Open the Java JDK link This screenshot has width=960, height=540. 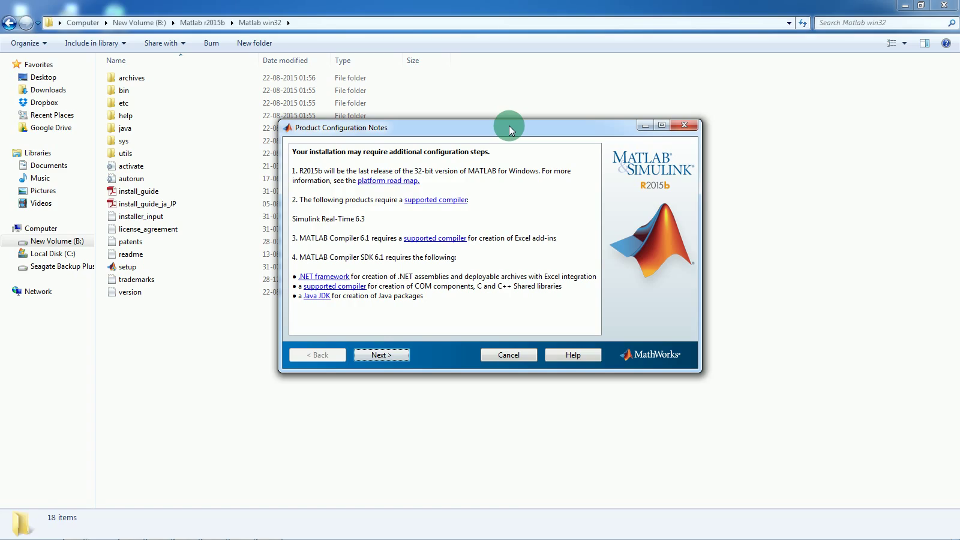coord(317,296)
